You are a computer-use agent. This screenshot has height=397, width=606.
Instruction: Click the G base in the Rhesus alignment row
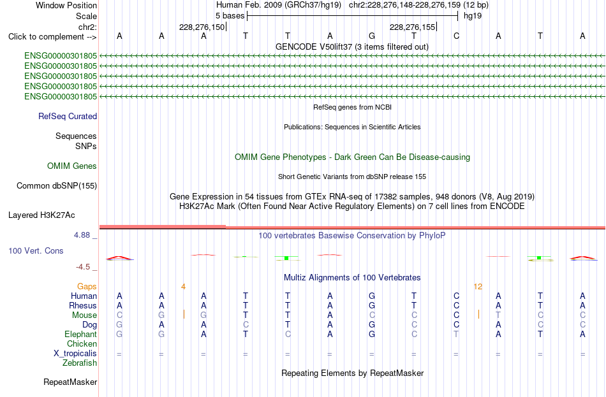coord(372,305)
